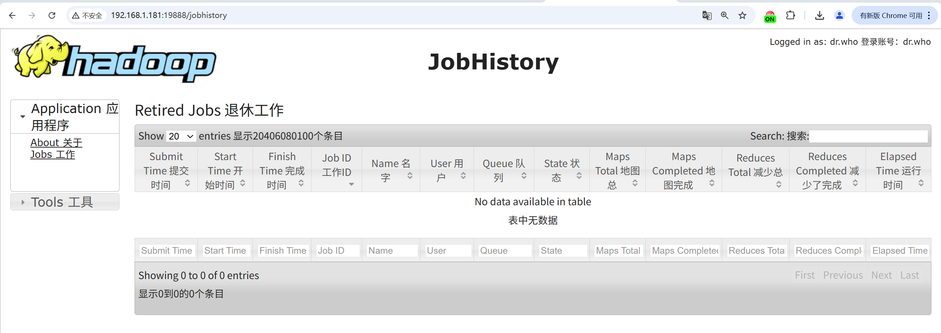Go to Previous page of results

(843, 275)
